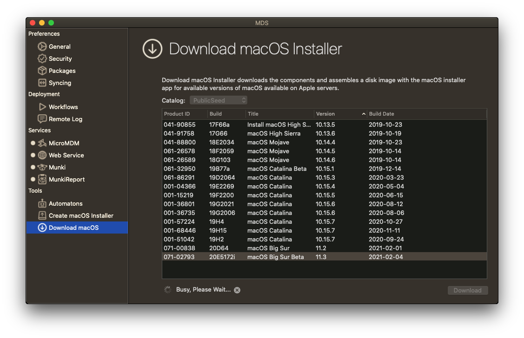Open General preferences gear icon
524x338 pixels.
tap(42, 46)
